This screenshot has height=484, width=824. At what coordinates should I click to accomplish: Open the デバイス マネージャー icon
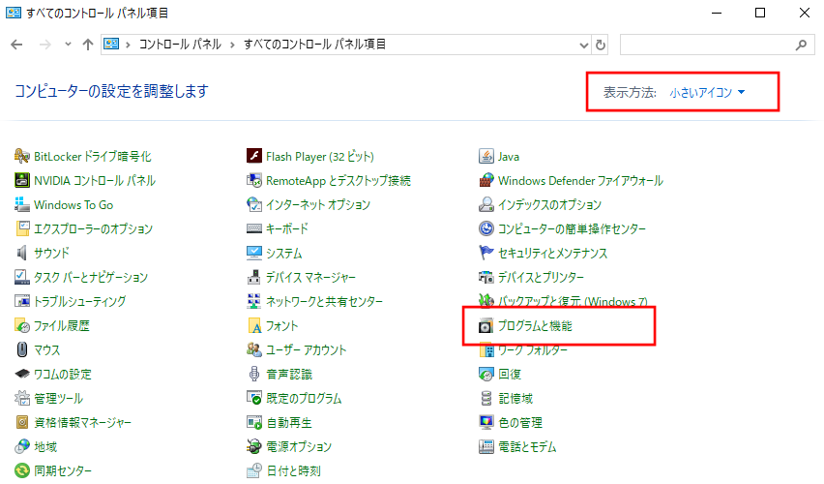[x=253, y=277]
